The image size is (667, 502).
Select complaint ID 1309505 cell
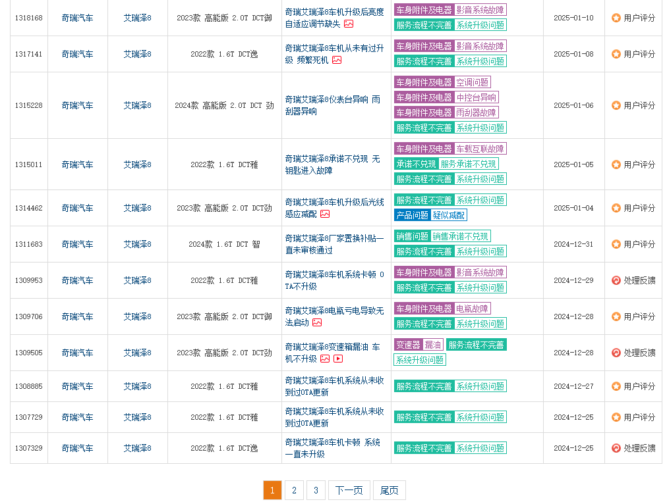click(29, 353)
